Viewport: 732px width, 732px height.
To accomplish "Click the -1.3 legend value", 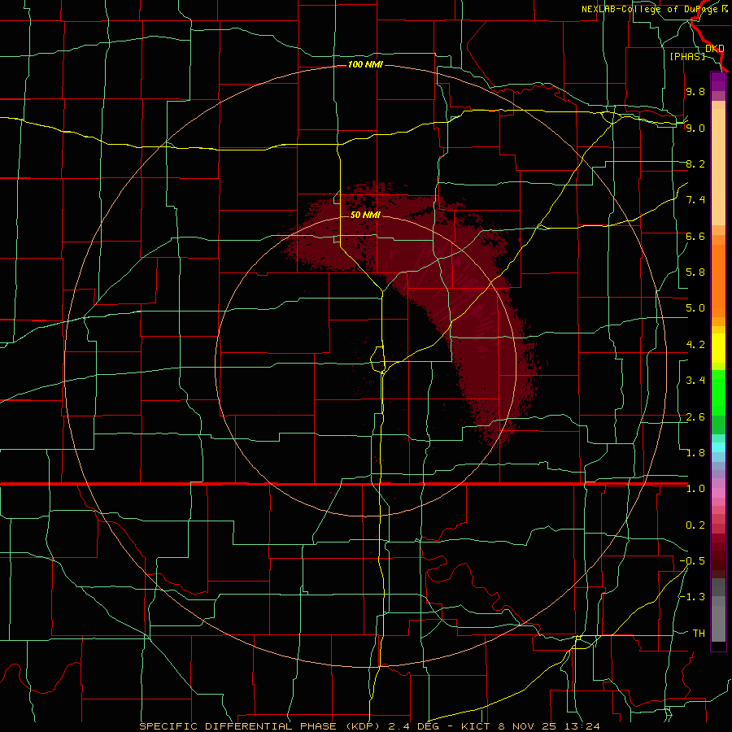I will tap(692, 597).
